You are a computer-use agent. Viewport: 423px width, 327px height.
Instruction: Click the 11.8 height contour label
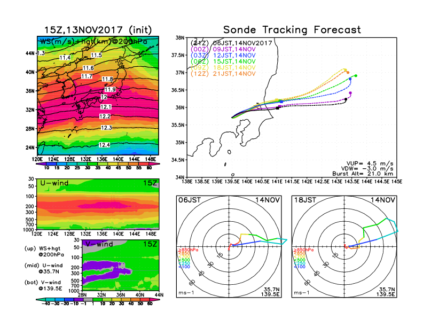point(107,79)
